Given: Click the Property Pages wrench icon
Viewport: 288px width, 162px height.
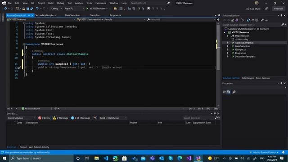Looking at the screenshot, I should tap(234, 92).
